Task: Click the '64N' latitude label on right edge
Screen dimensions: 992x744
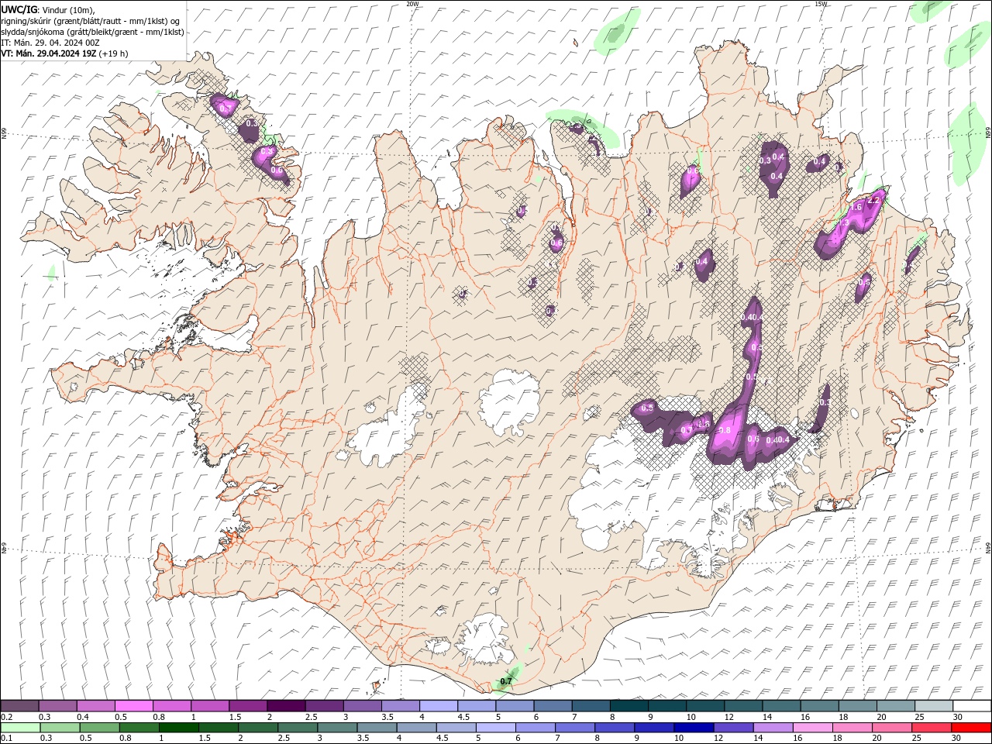Action: (x=988, y=547)
